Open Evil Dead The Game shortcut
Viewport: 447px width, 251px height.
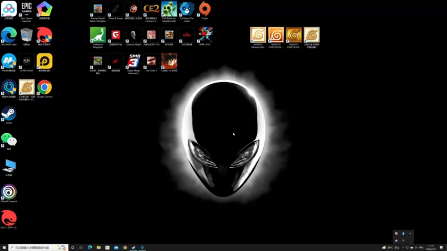click(x=187, y=11)
